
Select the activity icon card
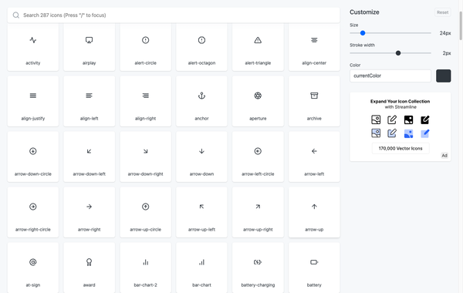[x=32, y=47]
